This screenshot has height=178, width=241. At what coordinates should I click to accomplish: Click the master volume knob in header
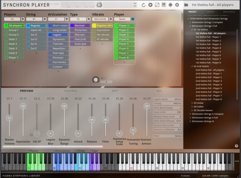pos(99,5)
